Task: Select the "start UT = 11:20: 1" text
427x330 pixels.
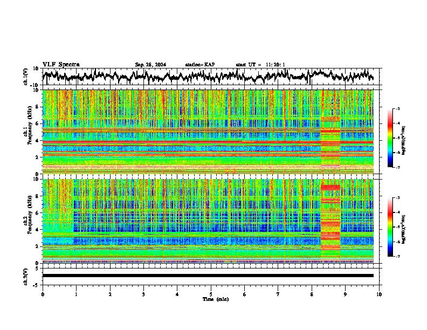Action: pyautogui.click(x=260, y=65)
